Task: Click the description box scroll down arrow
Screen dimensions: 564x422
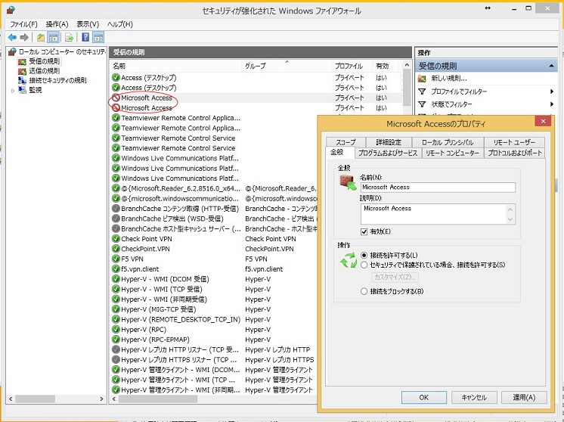Action: tap(510, 219)
